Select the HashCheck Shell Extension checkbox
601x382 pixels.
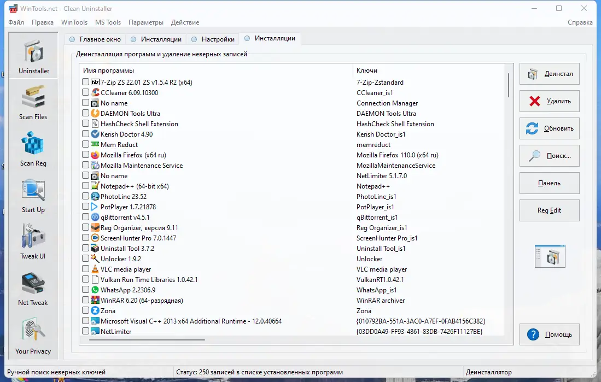(85, 124)
